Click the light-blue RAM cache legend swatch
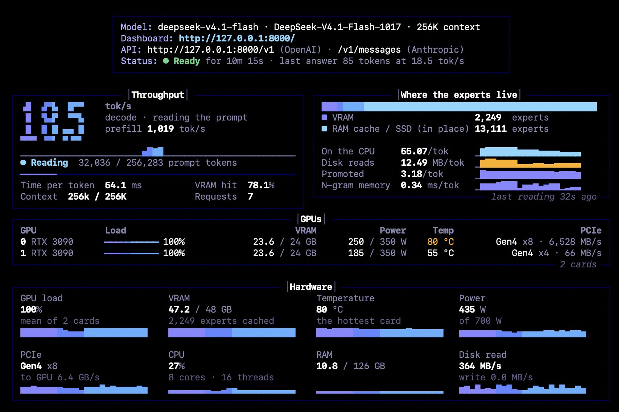This screenshot has height=412, width=619. (324, 129)
